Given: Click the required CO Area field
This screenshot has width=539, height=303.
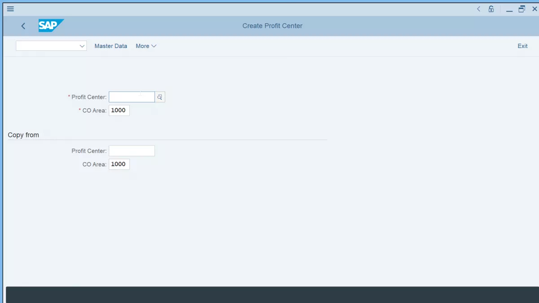Looking at the screenshot, I should tap(119, 110).
